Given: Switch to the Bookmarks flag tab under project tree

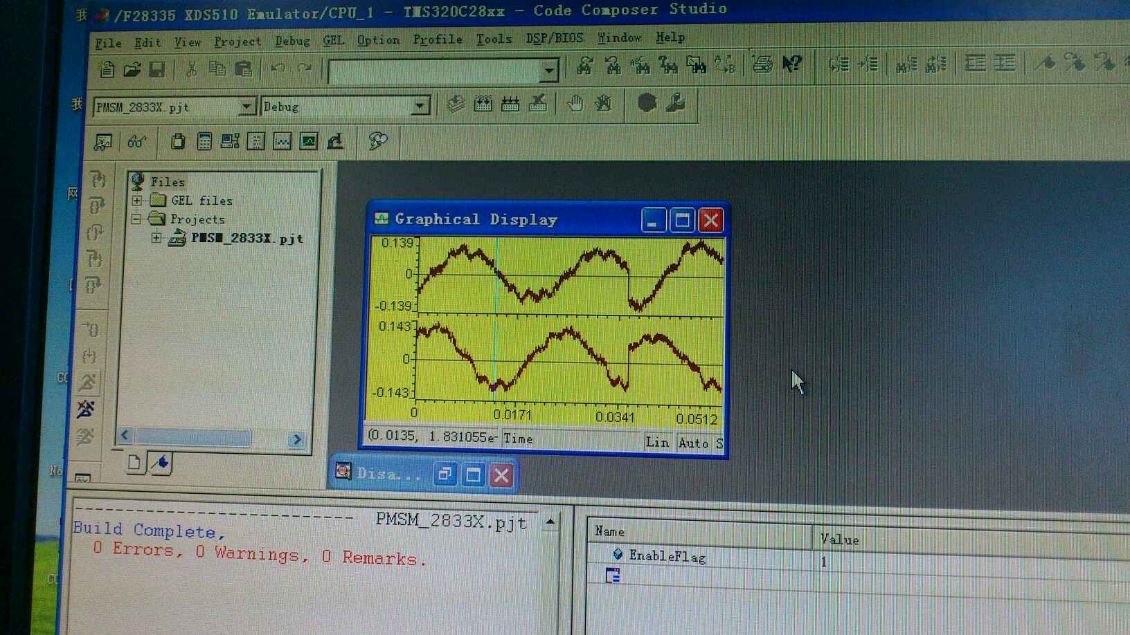Looking at the screenshot, I should 161,462.
